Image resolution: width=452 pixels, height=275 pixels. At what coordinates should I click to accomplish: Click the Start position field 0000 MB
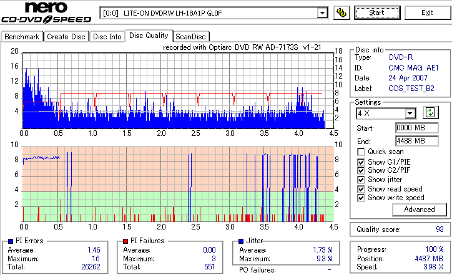coord(417,128)
